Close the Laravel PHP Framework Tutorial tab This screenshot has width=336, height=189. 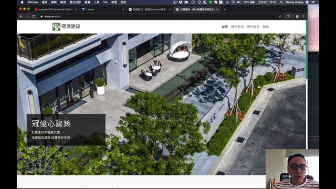tap(76, 9)
